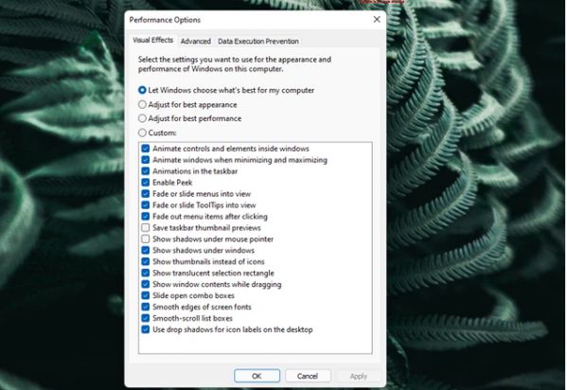
Task: Toggle Fade out menu items after clicking
Action: tap(146, 217)
